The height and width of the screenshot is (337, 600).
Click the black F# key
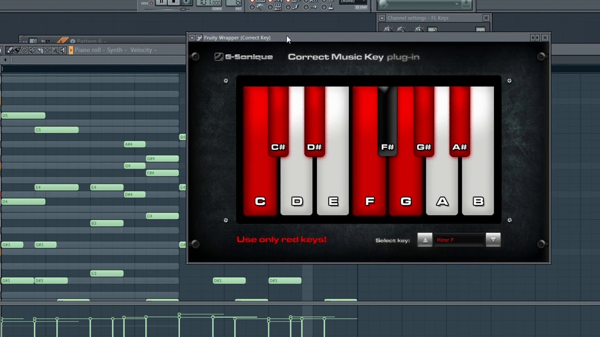(x=388, y=122)
